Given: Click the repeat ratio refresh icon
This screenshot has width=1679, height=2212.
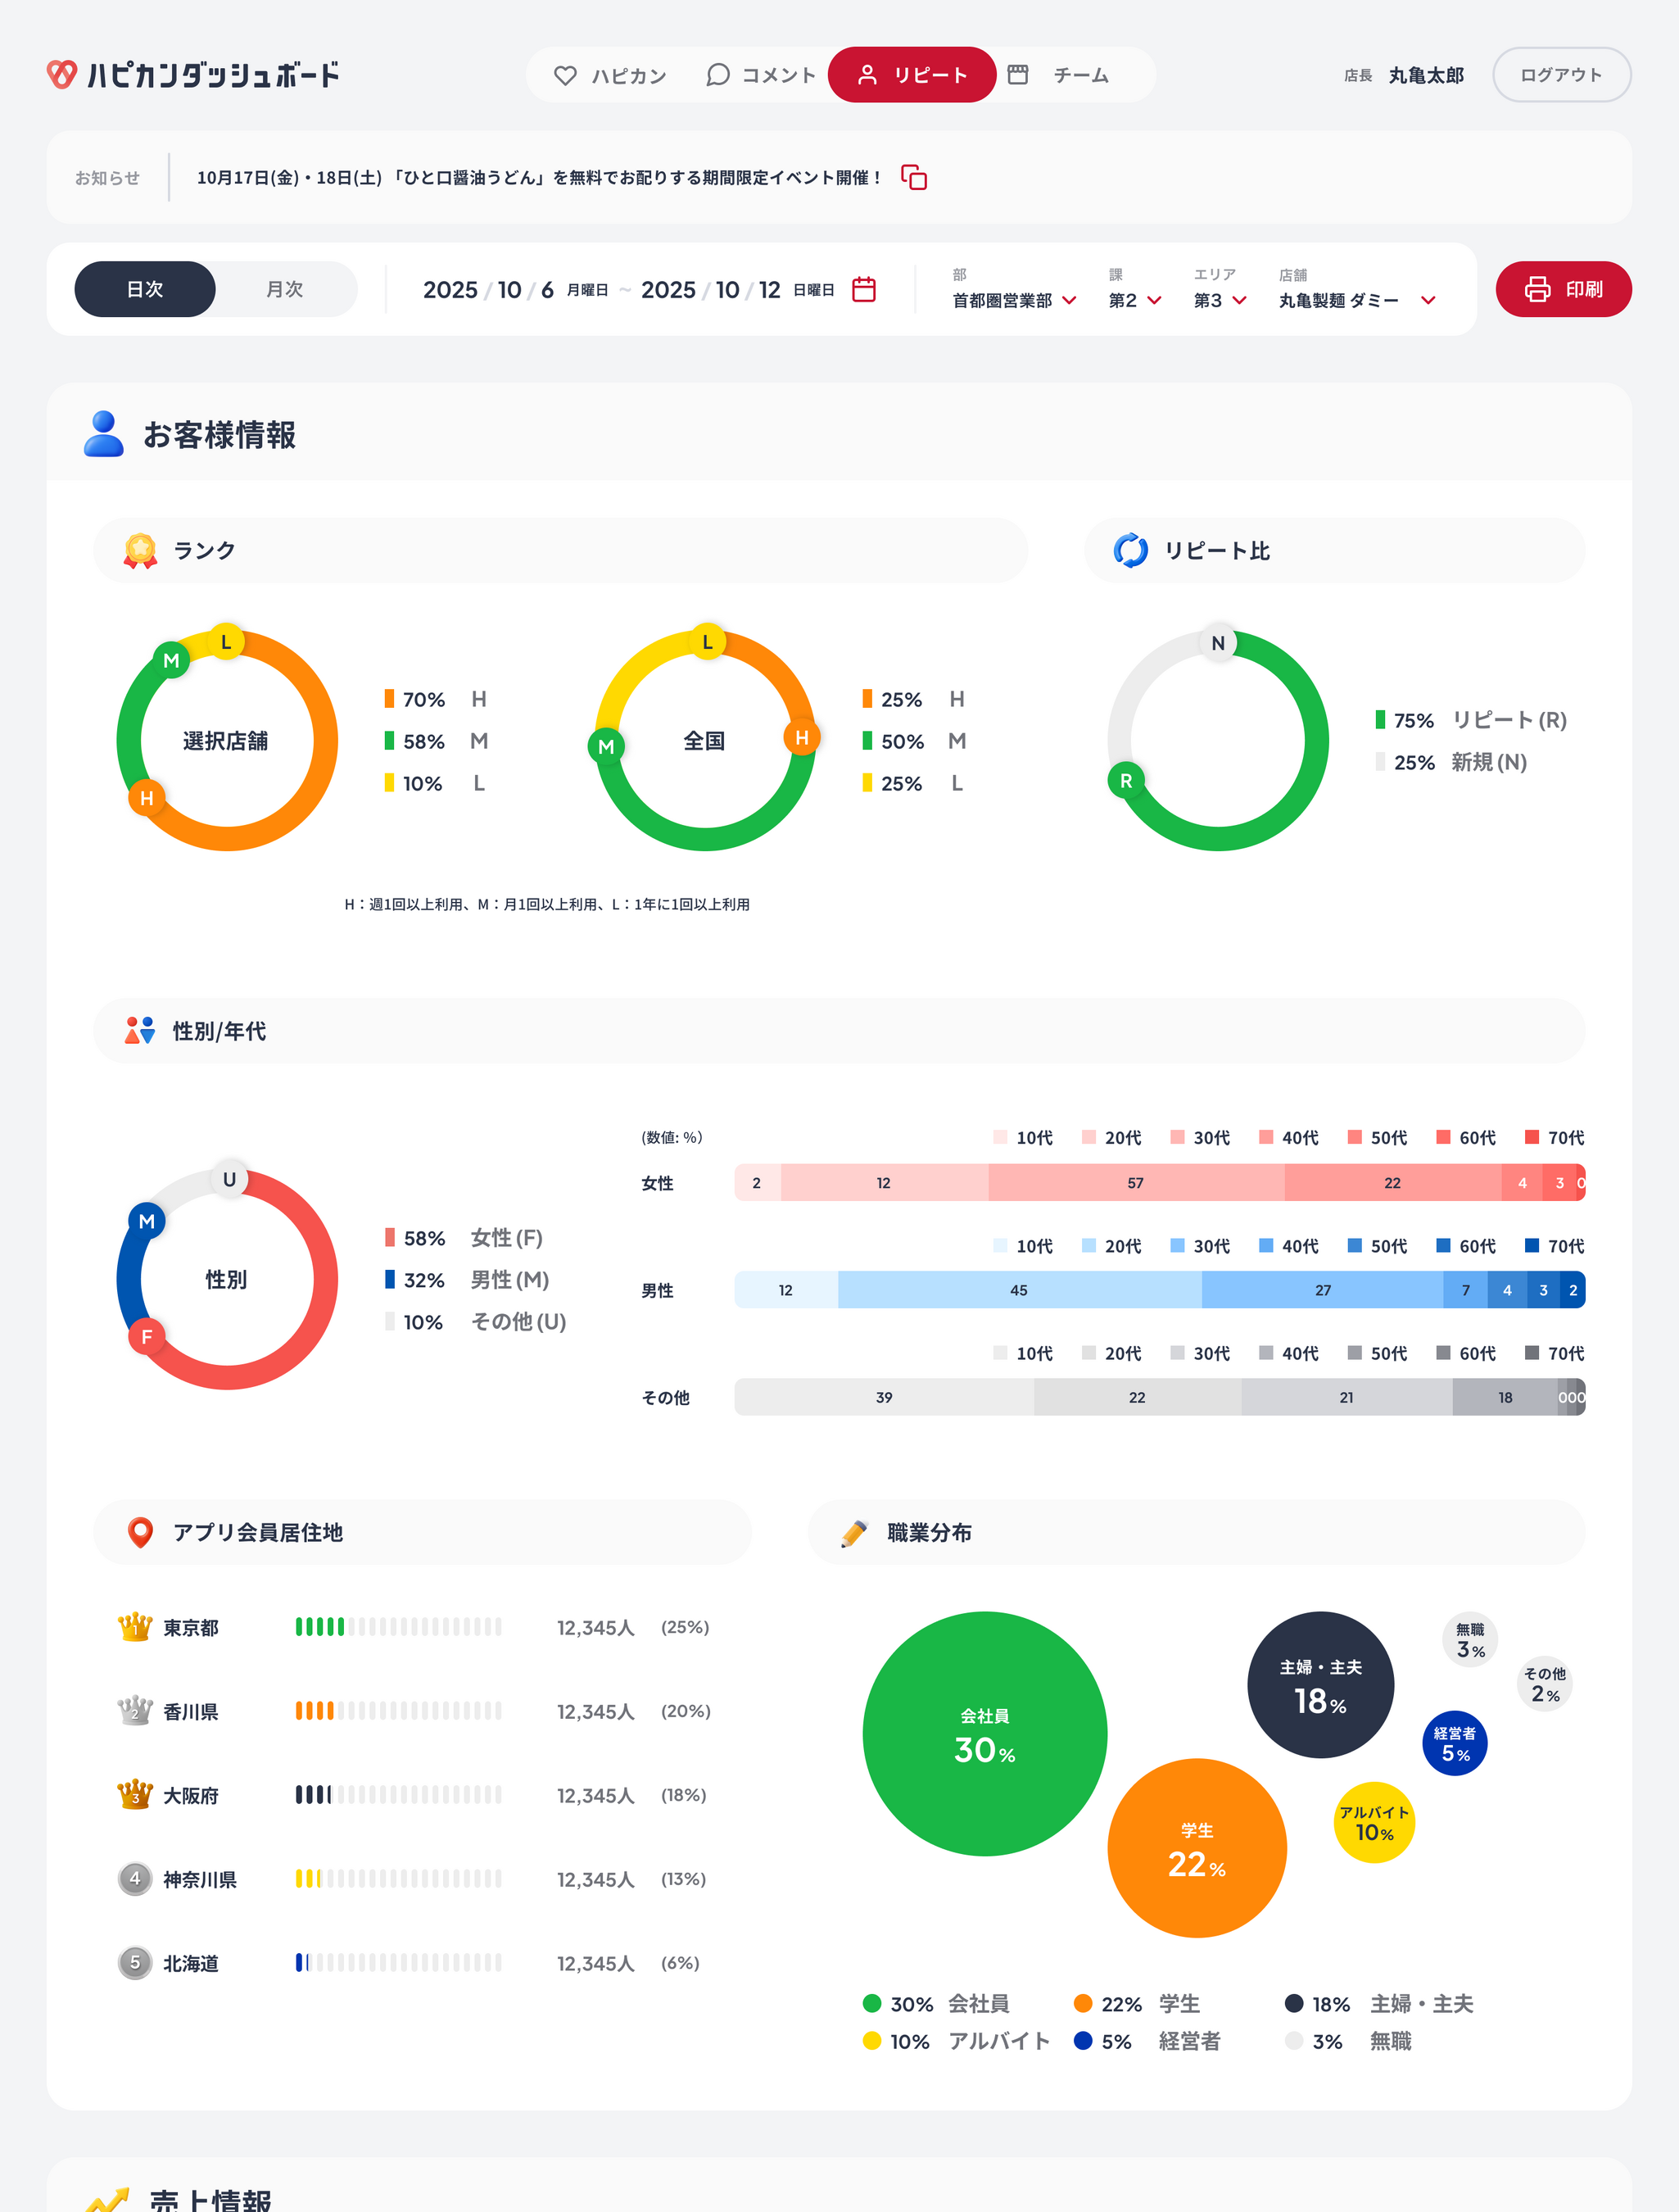Looking at the screenshot, I should pyautogui.click(x=1130, y=551).
